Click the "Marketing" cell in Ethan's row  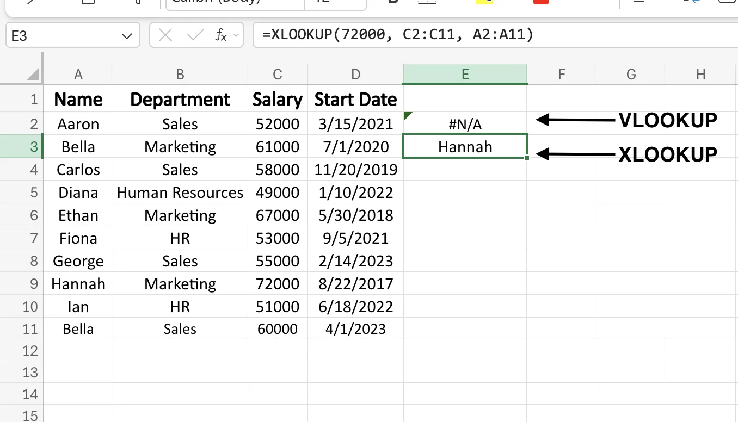180,215
